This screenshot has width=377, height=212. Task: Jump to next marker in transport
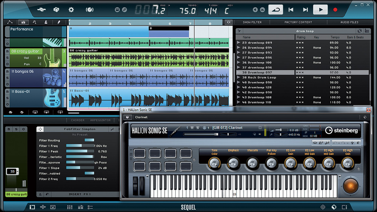(305, 10)
